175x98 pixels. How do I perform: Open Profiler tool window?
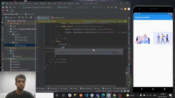tap(74, 88)
